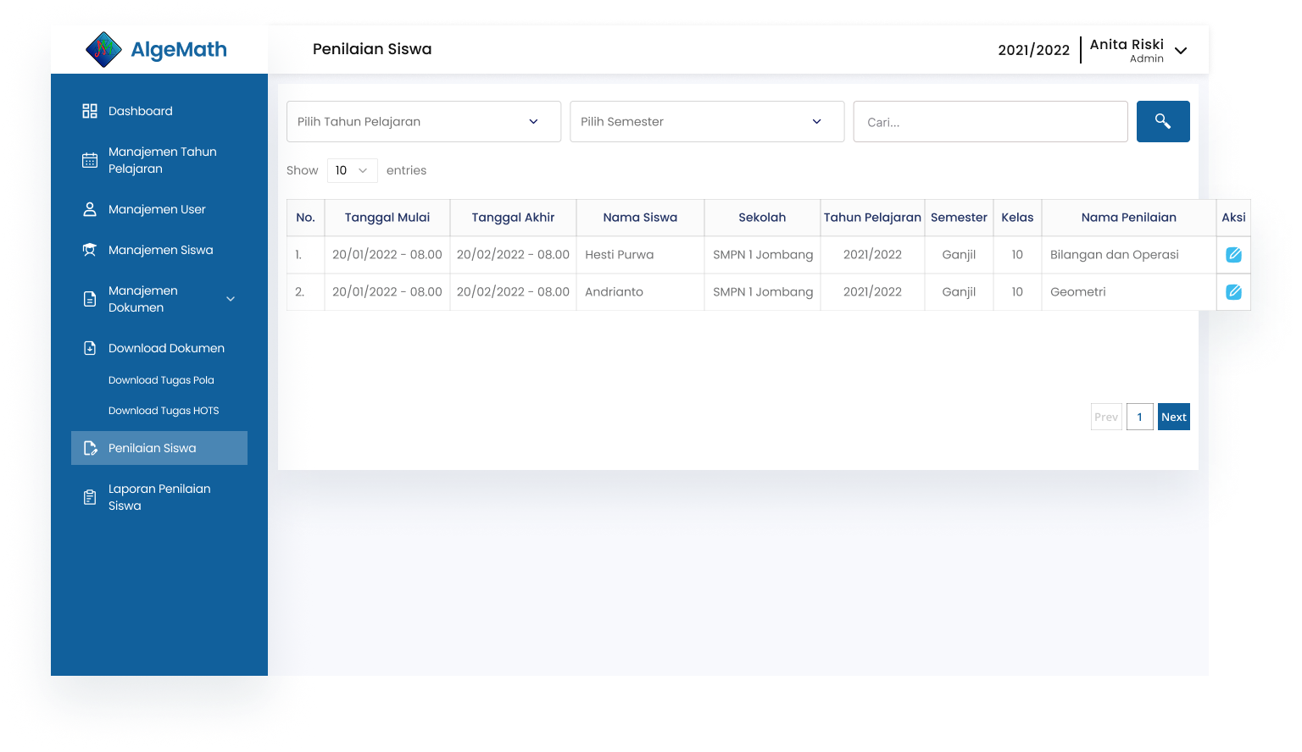The width and height of the screenshot is (1302, 752).
Task: Click the Hesti Purwa student name
Action: (620, 255)
